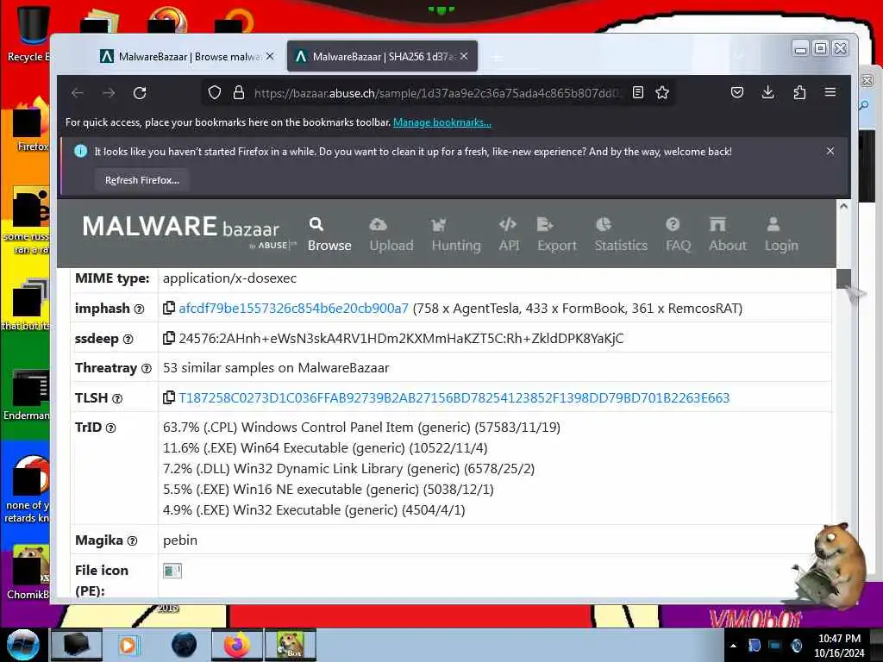Open the Browse section of MalwareBazaar
883x662 pixels.
329,234
